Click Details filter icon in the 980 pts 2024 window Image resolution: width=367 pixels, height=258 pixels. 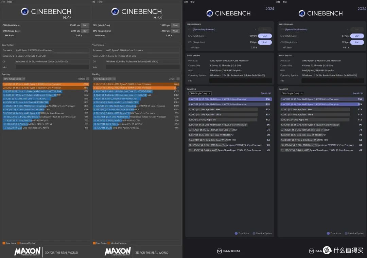269,93
